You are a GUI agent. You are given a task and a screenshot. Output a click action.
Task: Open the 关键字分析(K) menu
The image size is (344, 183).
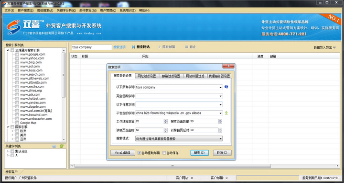coord(66,11)
